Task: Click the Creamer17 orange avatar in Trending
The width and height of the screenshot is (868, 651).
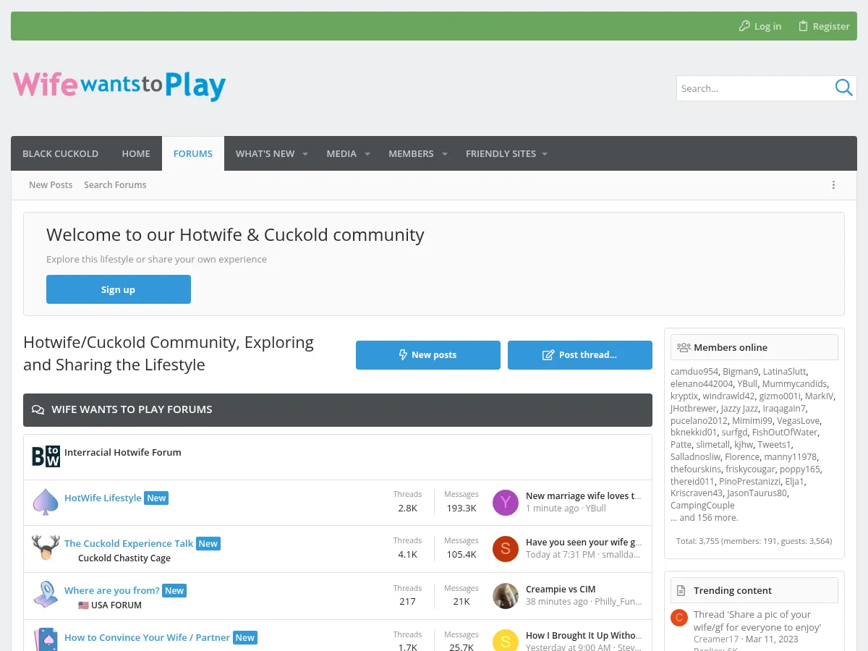Action: 678,617
